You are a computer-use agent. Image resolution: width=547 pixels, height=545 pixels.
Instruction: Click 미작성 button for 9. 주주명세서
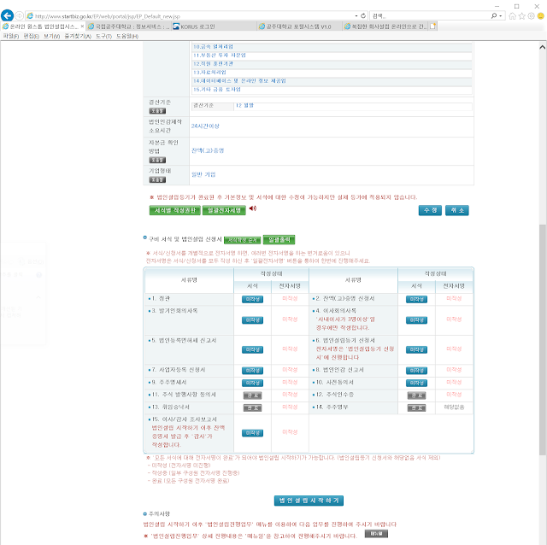[x=252, y=383]
